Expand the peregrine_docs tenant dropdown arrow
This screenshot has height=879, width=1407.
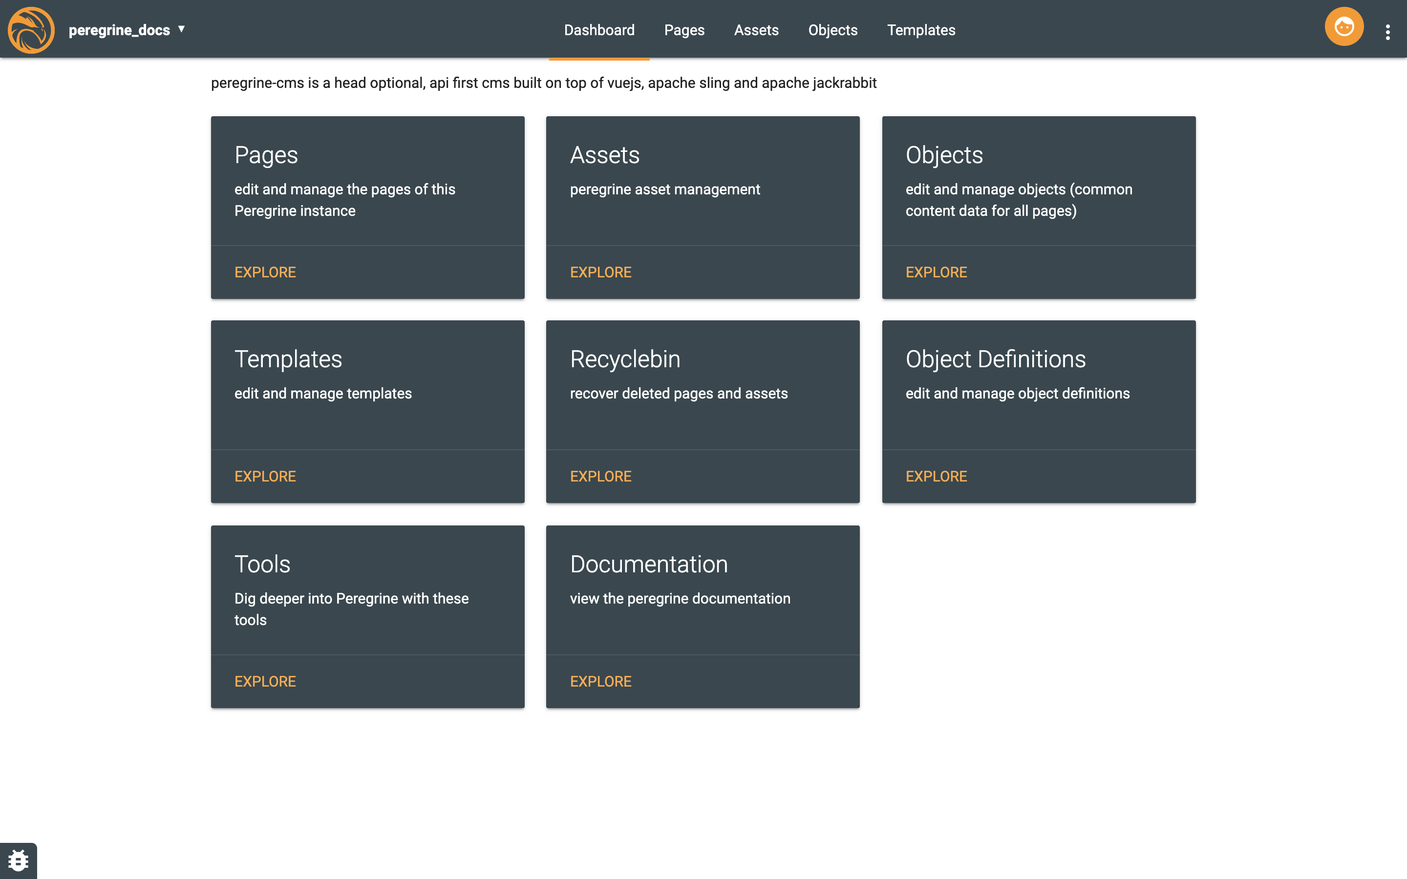tap(181, 29)
